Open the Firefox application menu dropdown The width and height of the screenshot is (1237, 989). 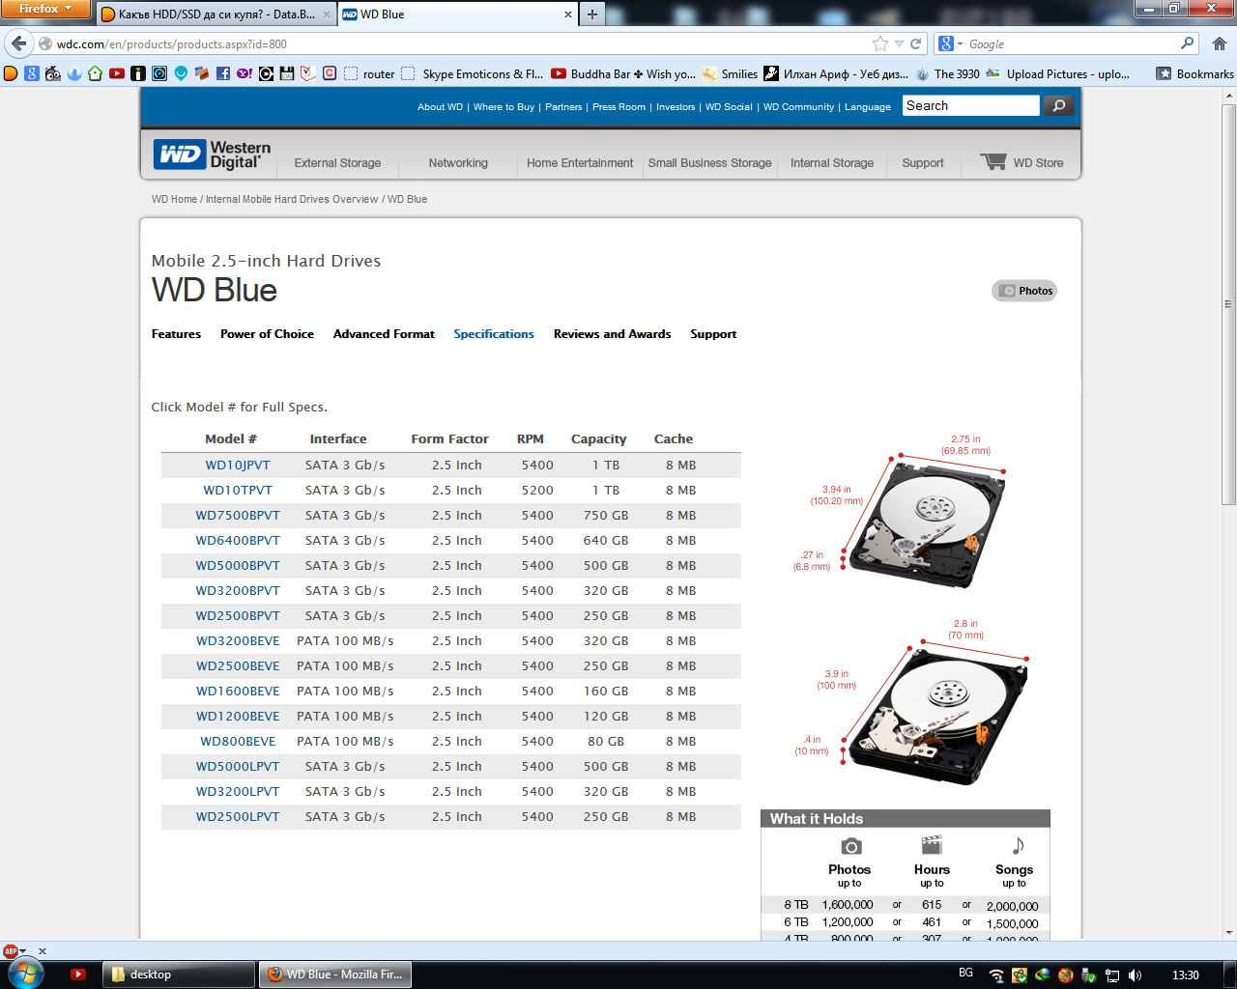pyautogui.click(x=44, y=9)
